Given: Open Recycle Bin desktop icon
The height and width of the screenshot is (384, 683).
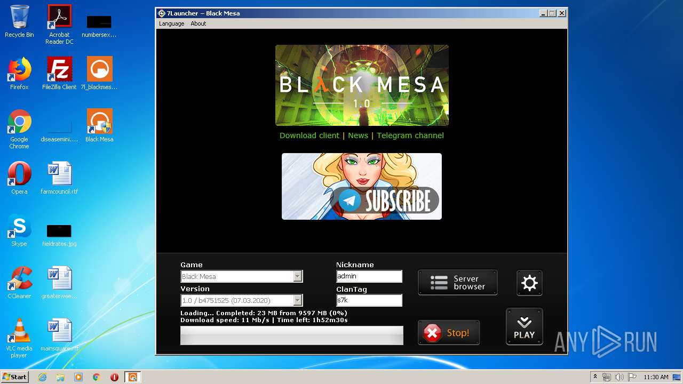Looking at the screenshot, I should (19, 21).
